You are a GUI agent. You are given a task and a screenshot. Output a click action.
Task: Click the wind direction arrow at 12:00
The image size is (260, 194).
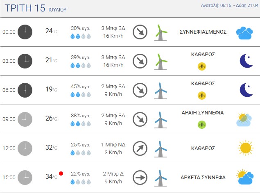[140, 148]
